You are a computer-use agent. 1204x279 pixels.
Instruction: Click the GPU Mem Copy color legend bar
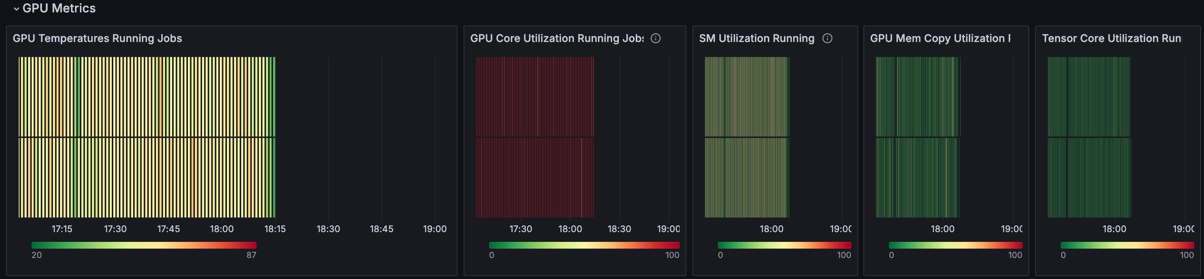pyautogui.click(x=955, y=245)
